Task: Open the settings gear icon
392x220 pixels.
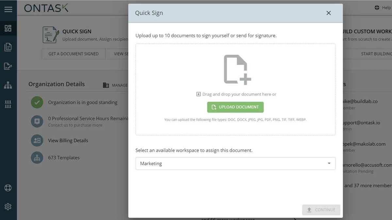Action: tap(8, 207)
